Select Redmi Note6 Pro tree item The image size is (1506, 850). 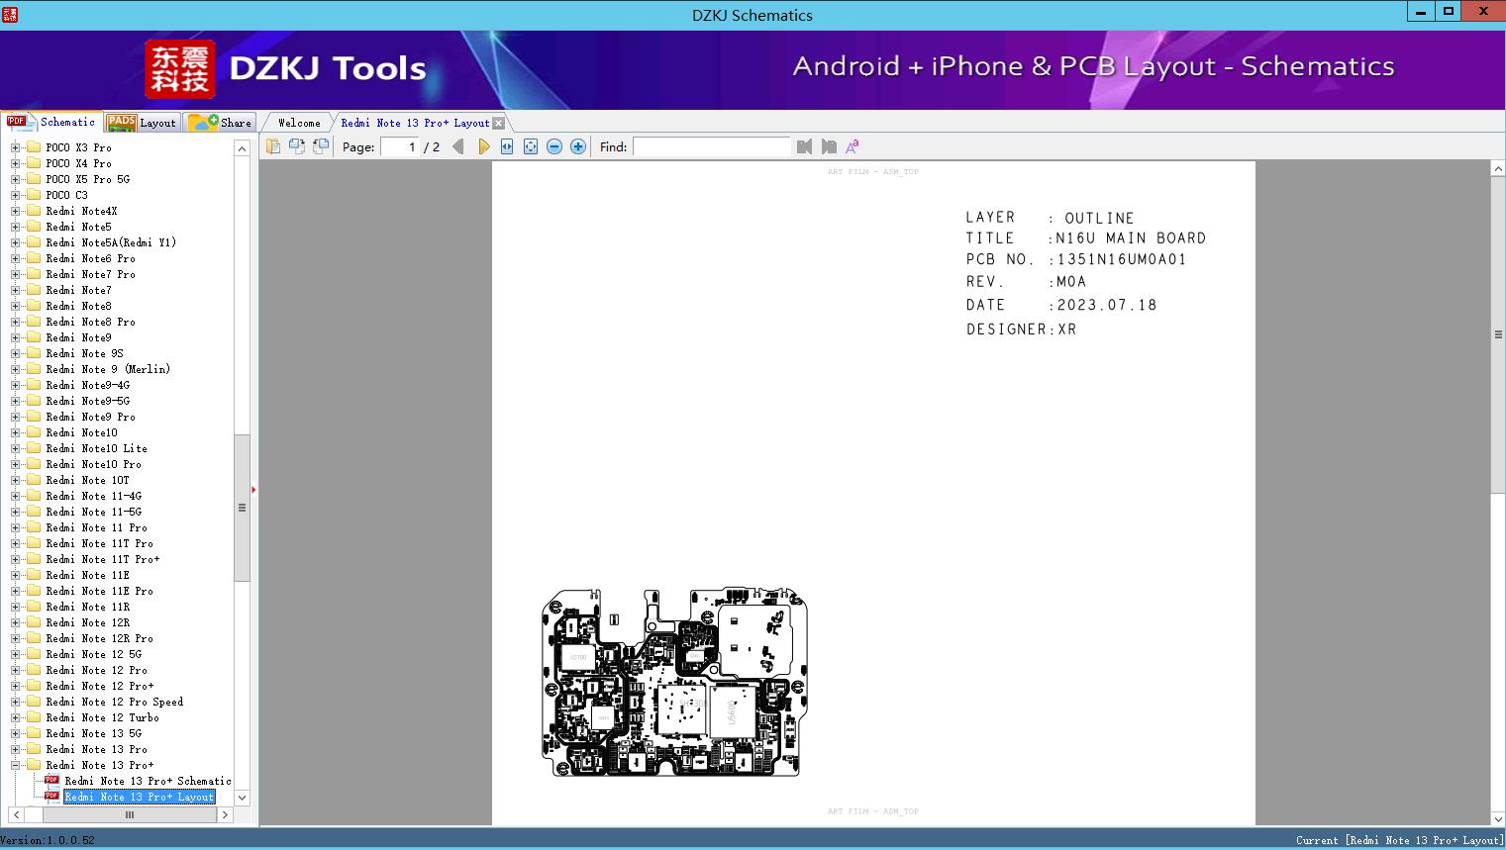pos(90,258)
